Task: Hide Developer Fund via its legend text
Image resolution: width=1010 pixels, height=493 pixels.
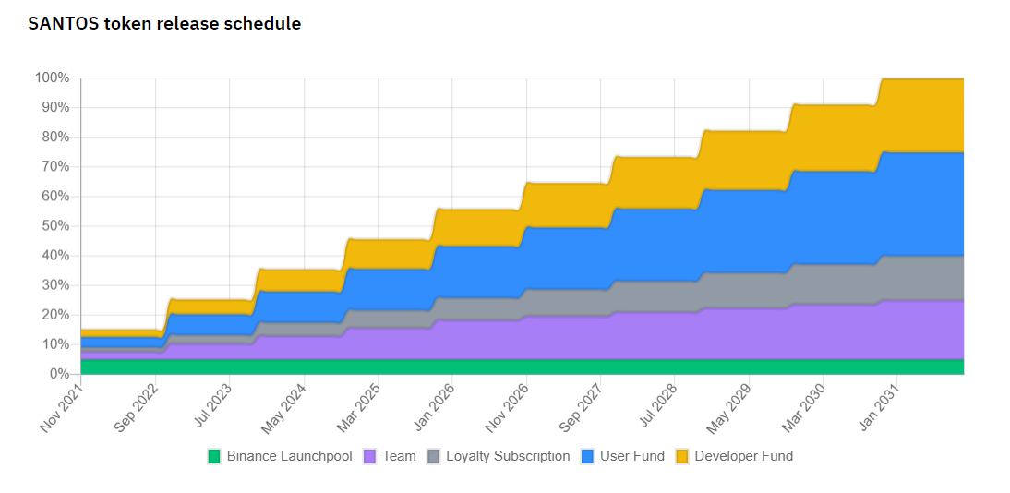Action: point(743,456)
